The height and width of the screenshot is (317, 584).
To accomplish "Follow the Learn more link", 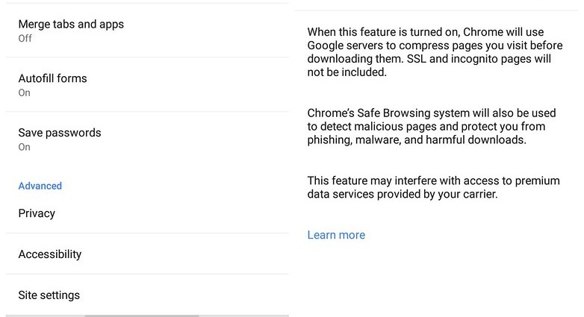I will (336, 235).
